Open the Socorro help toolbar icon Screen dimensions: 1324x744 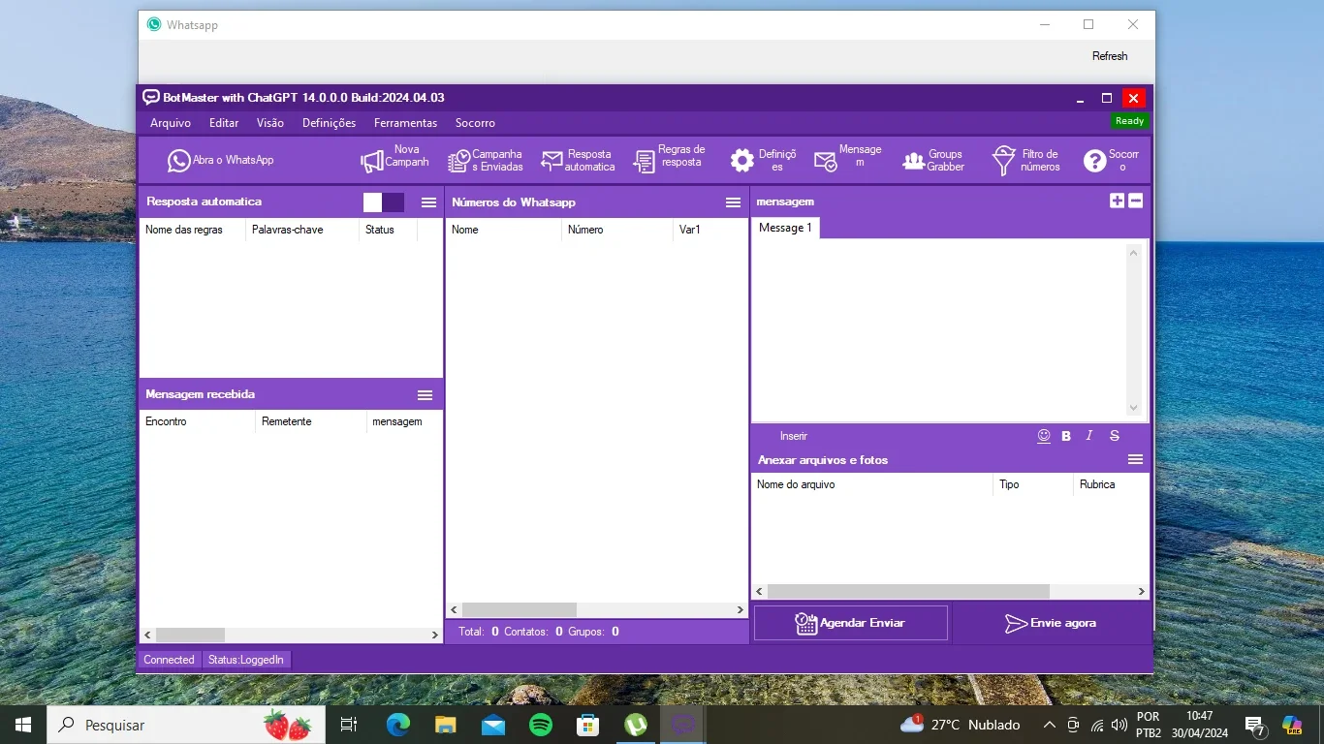coord(1095,161)
